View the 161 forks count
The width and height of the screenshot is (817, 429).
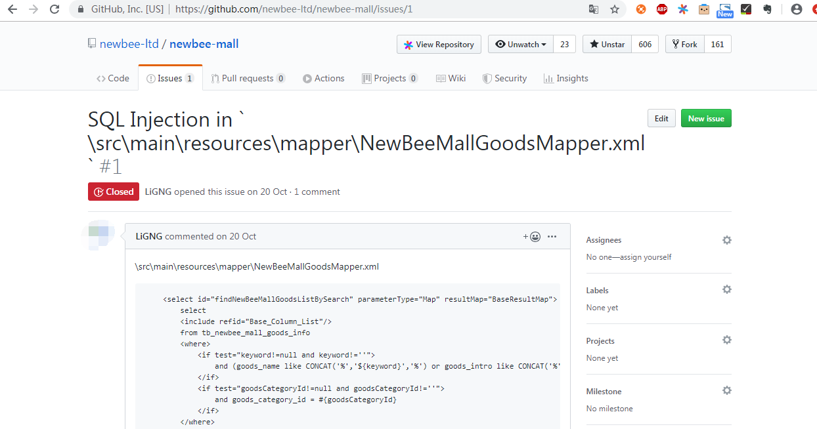pyautogui.click(x=718, y=44)
